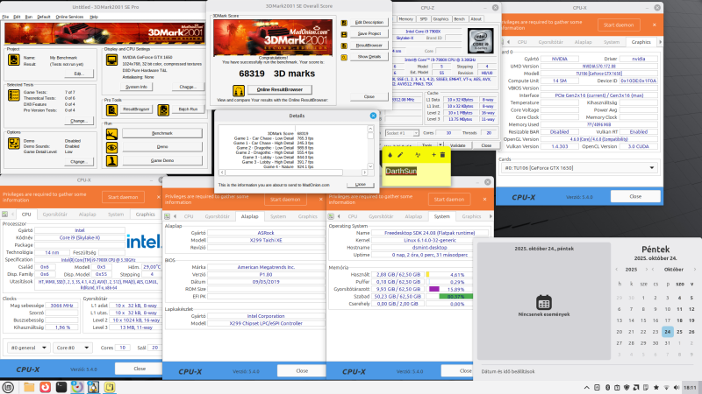
Task: Dismiss the privileges banner in Graphics CPU-X window
Action: coord(654,25)
